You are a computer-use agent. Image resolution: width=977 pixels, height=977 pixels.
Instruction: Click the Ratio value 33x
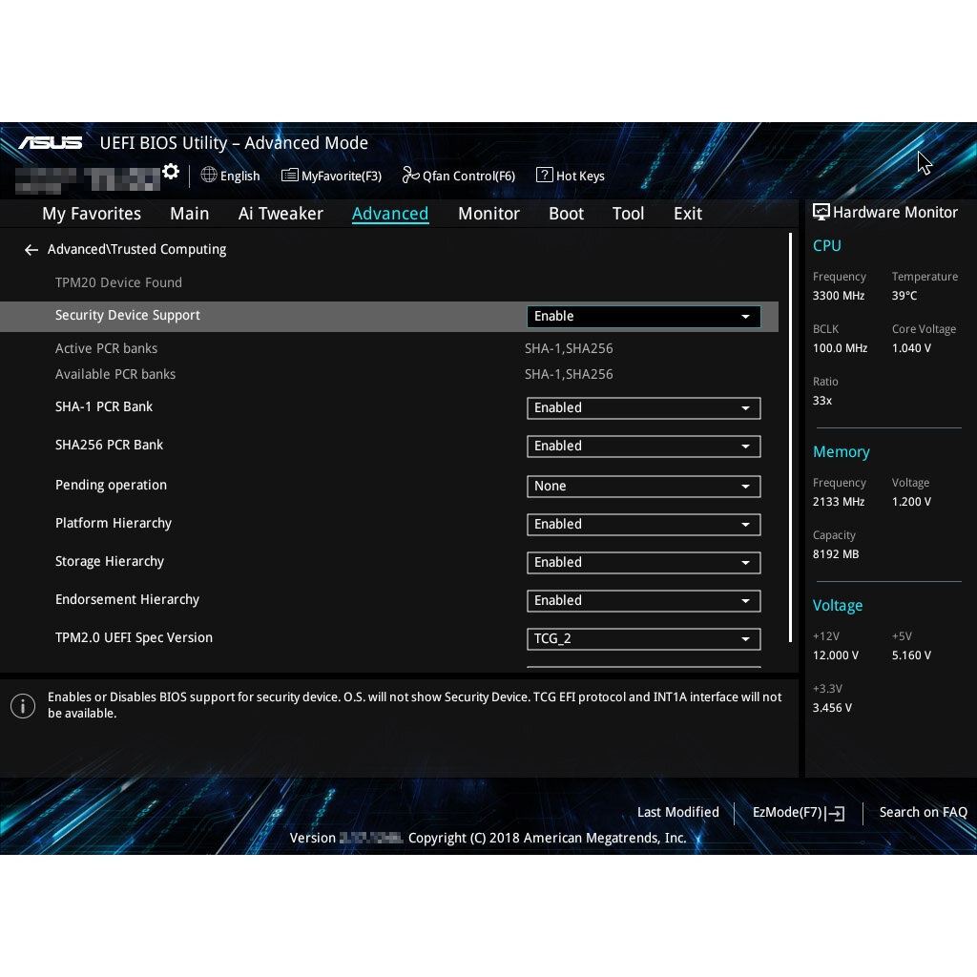[822, 401]
